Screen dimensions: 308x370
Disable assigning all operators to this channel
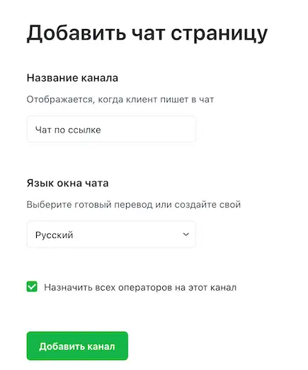[x=32, y=286]
